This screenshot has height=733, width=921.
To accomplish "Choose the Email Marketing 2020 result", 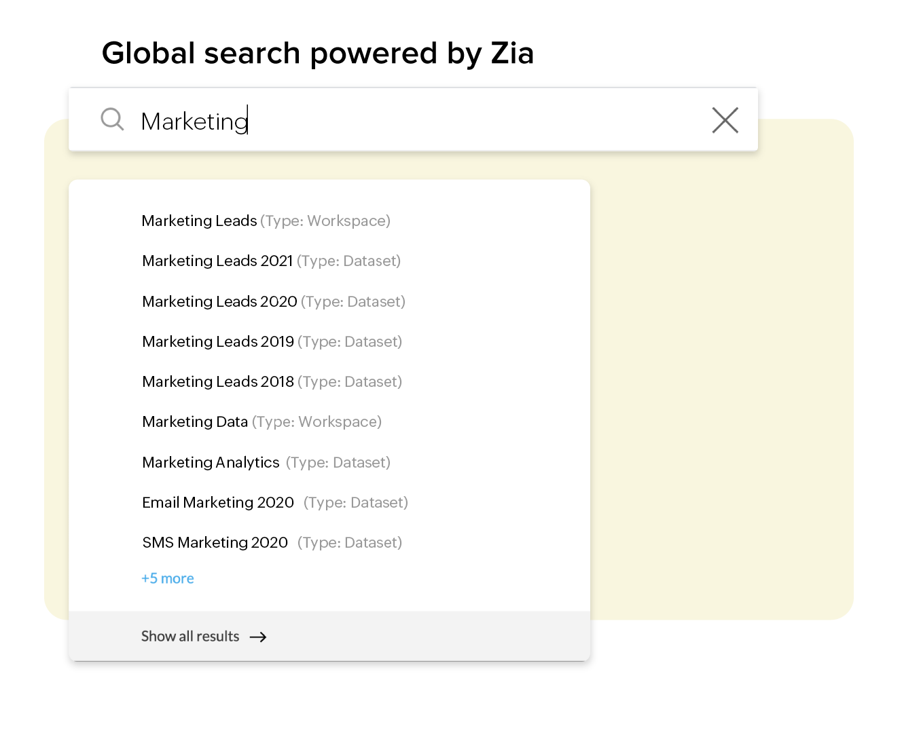I will tap(218, 502).
